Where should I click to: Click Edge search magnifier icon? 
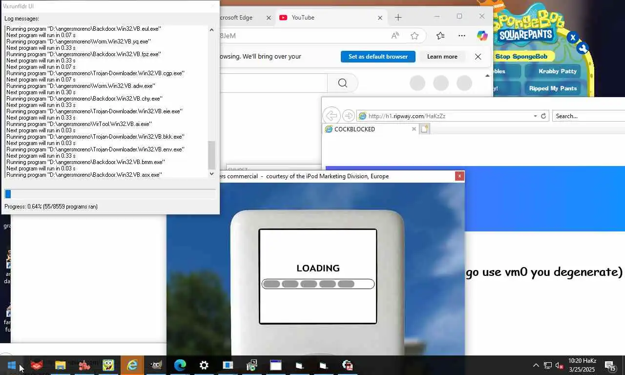point(343,83)
